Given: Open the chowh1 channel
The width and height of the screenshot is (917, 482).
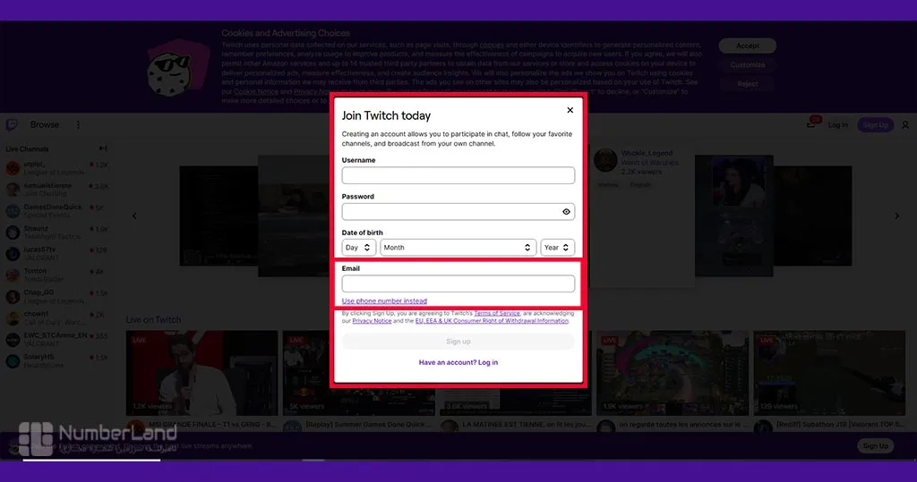Looking at the screenshot, I should coord(56,317).
